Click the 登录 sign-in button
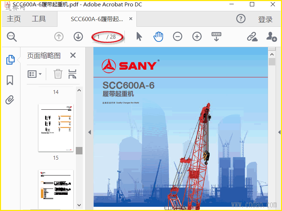This screenshot has width=282, height=211. [265, 19]
